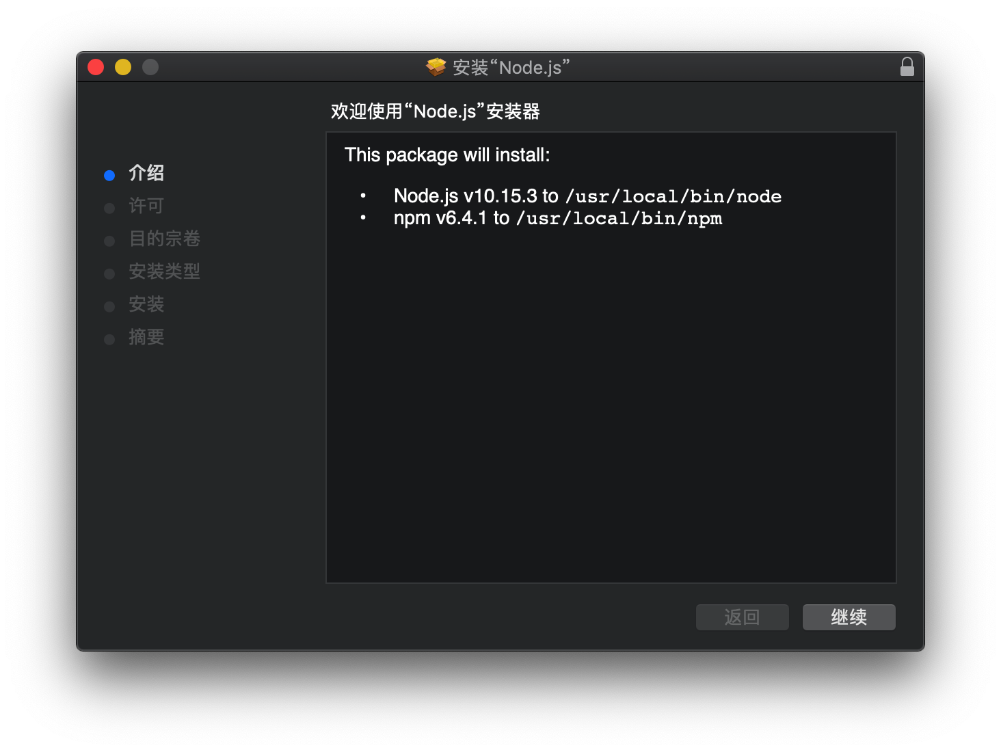Click the heading 欢迎使用“Node.js”安装器
Image resolution: width=1001 pixels, height=752 pixels.
(436, 111)
